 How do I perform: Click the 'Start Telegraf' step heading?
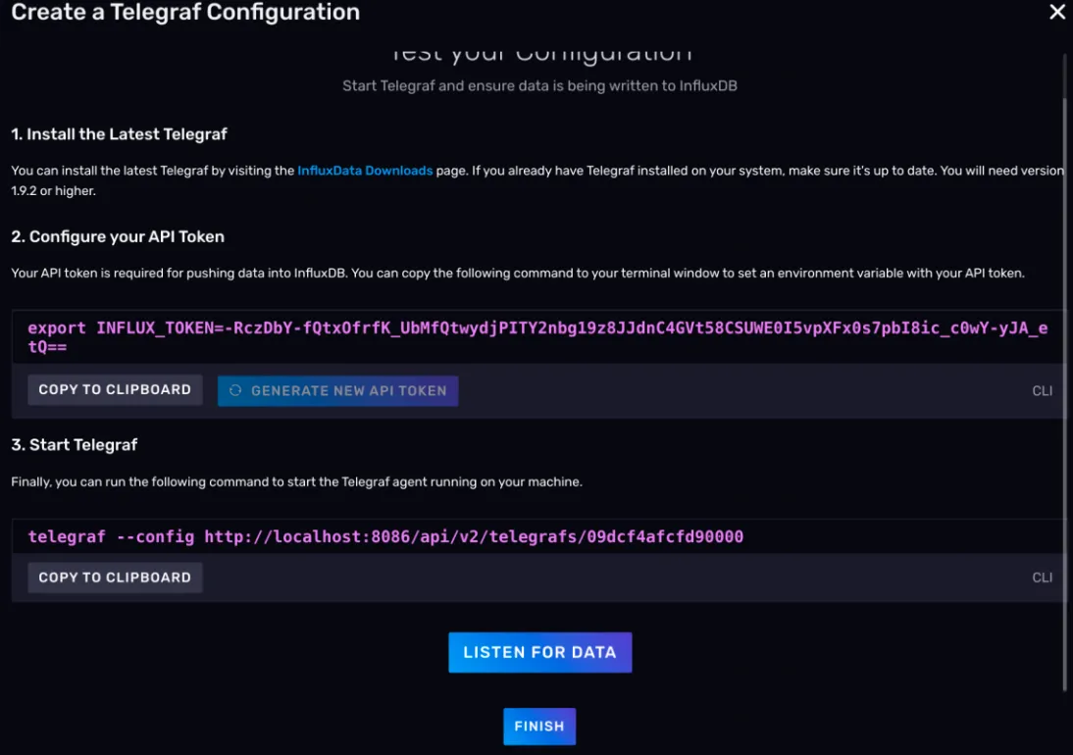tap(75, 444)
